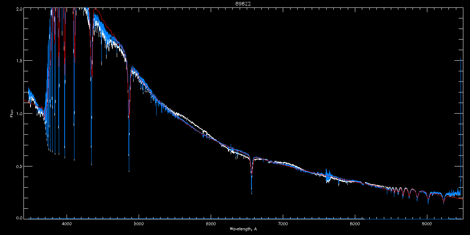Viewport: 470px width, 235px height.
Task: Click the plot title number at top
Action: point(243,4)
